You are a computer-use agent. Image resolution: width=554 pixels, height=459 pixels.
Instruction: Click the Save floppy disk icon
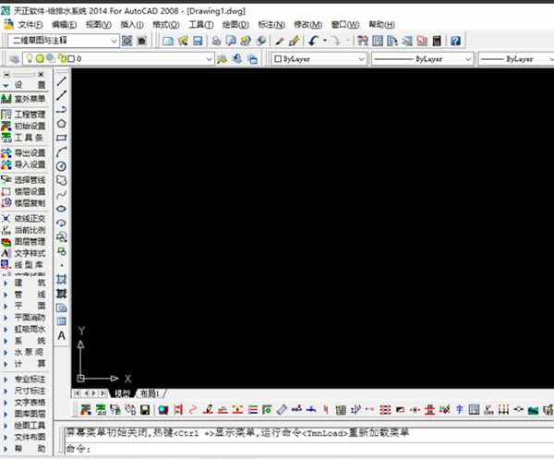198,41
